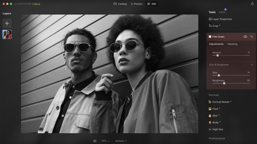Switch to the Masking sub-tab
Image resolution: width=257 pixels, height=144 pixels.
point(232,44)
